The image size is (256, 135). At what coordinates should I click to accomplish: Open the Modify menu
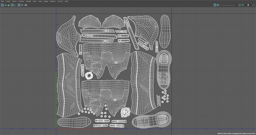[28, 2]
